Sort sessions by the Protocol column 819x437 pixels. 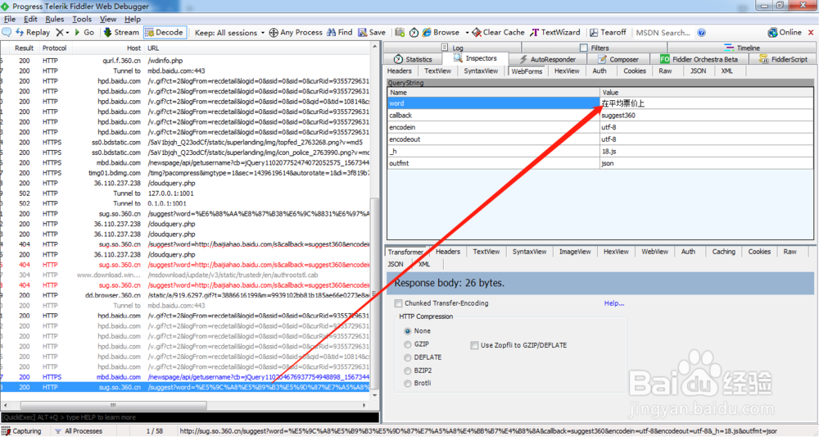[x=54, y=48]
